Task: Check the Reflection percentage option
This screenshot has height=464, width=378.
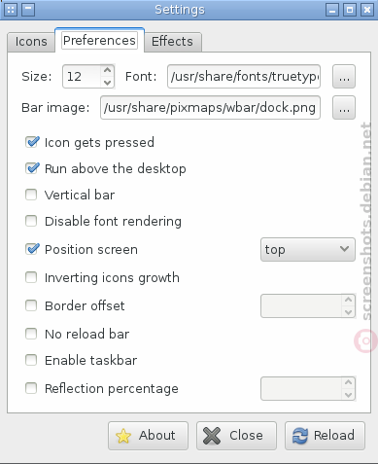Action: pyautogui.click(x=31, y=388)
